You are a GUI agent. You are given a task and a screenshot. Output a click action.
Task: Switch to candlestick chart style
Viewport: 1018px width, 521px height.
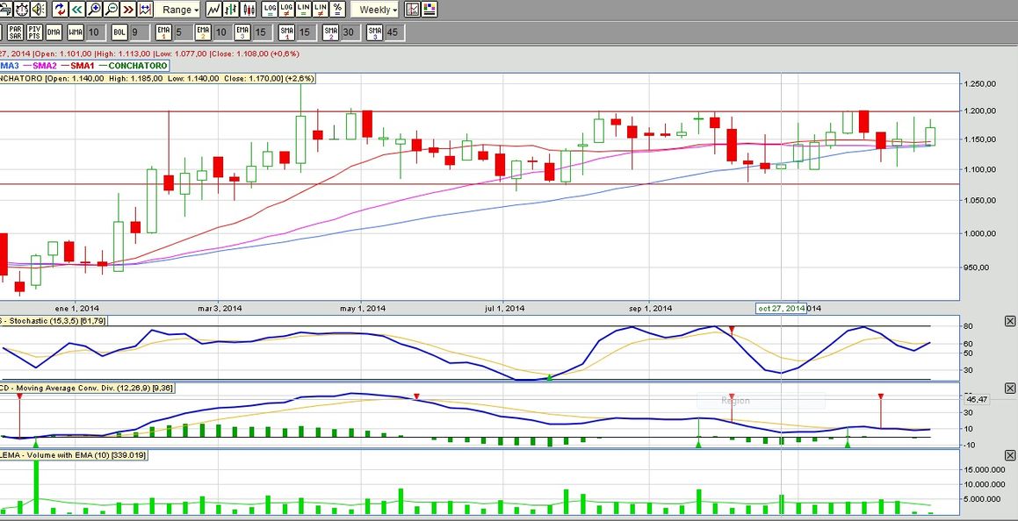click(x=248, y=9)
